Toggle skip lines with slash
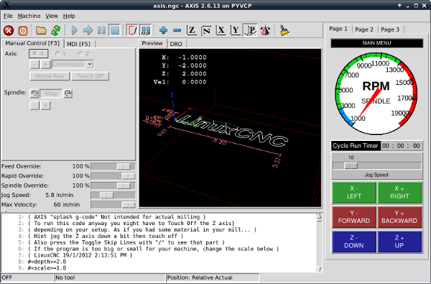431x284 pixels. click(x=132, y=30)
